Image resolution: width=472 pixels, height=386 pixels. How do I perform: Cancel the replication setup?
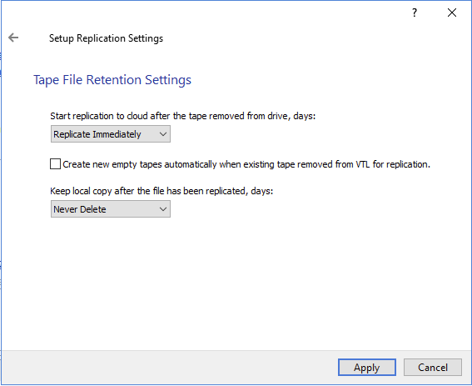point(433,368)
